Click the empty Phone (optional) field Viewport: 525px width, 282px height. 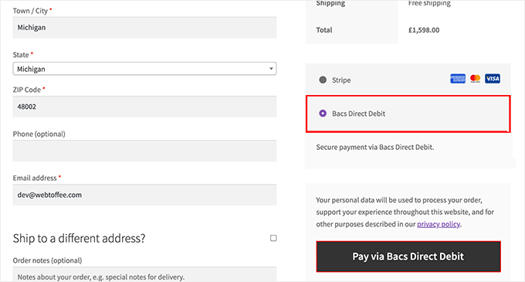pos(144,151)
